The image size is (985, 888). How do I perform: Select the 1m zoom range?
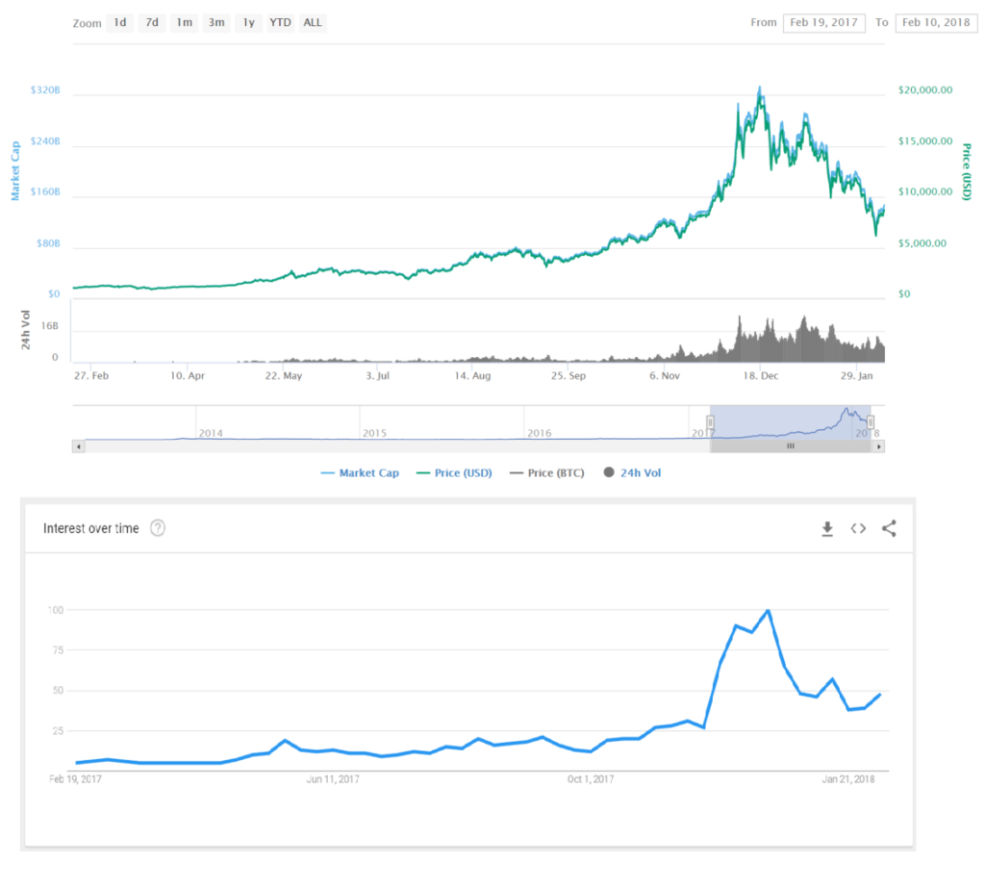coord(184,23)
